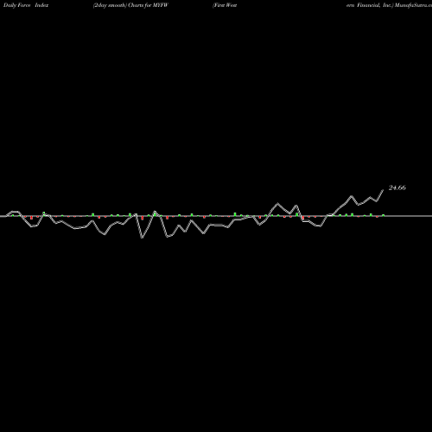Click the '(First West' header text

tap(225, 5)
